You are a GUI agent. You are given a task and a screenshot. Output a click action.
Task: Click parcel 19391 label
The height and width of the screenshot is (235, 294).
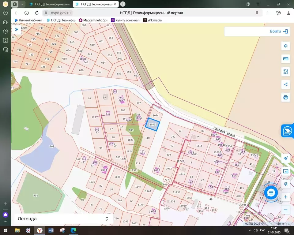(134, 170)
